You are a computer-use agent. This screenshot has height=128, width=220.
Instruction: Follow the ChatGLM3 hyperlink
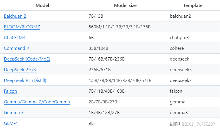click(x=14, y=38)
